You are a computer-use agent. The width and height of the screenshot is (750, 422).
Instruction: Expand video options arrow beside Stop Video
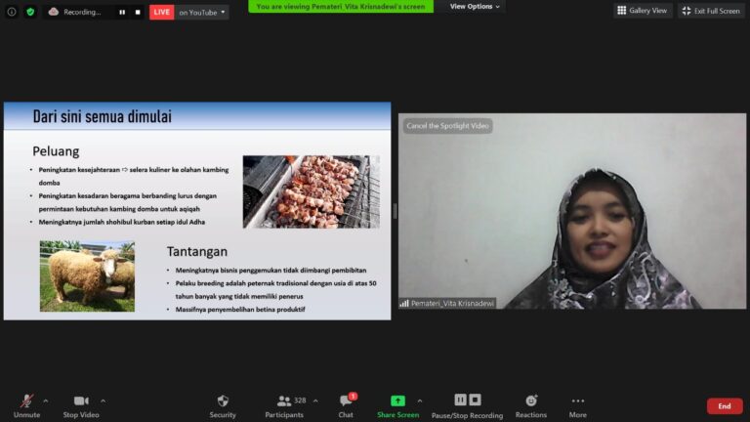pos(104,401)
